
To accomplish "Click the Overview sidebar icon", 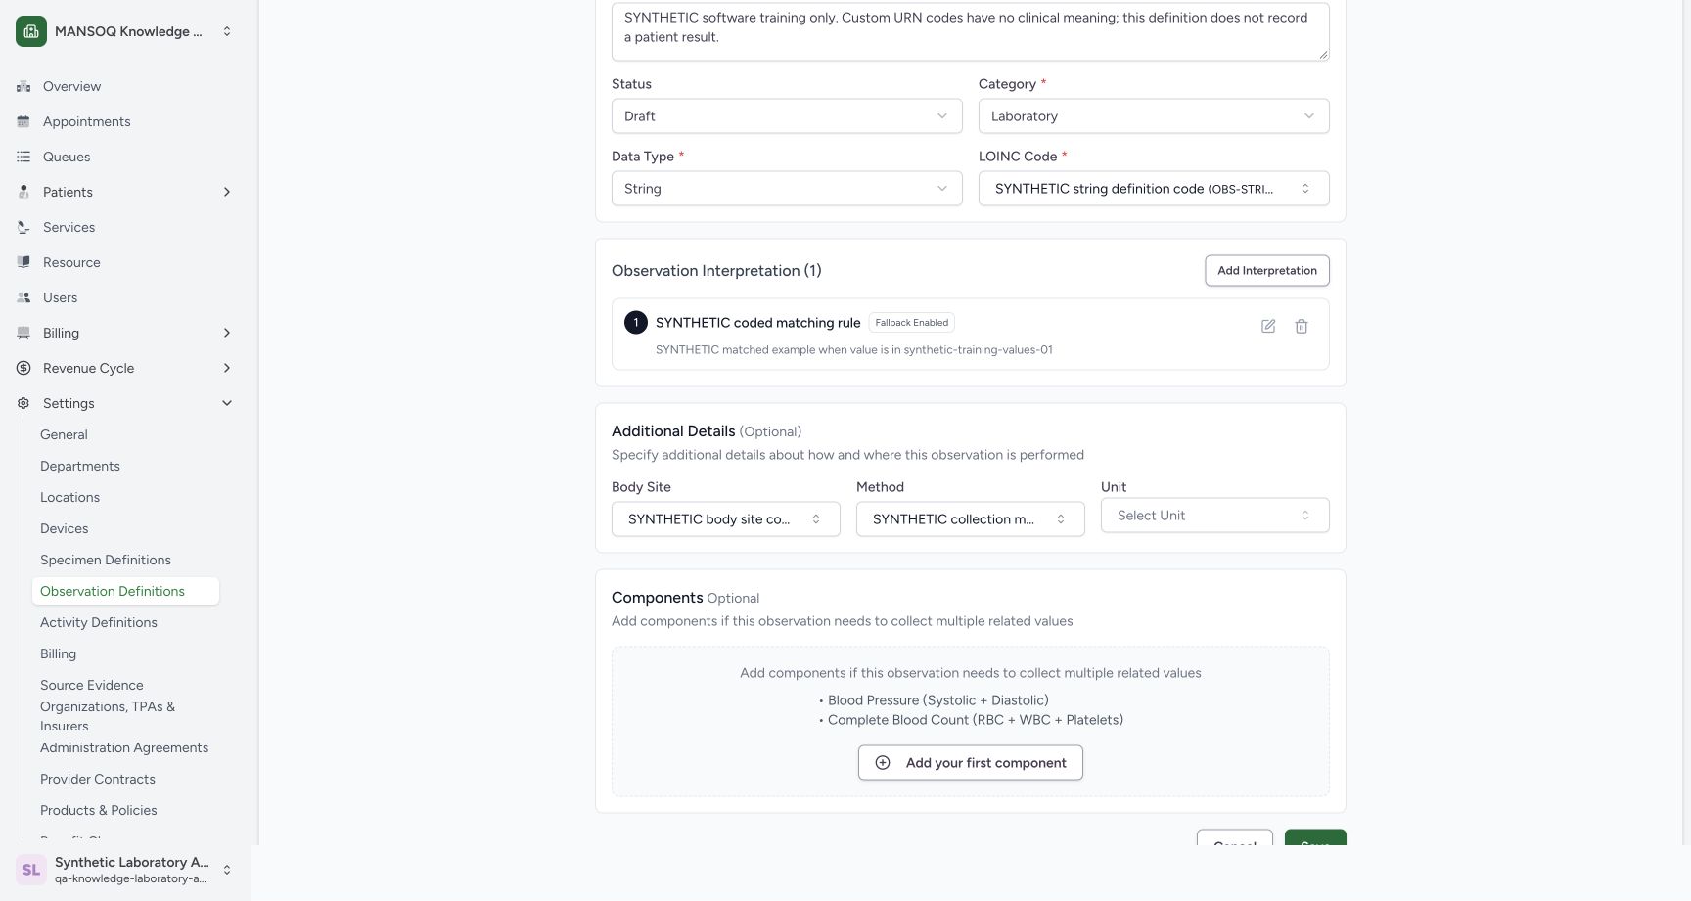I will 23,86.
